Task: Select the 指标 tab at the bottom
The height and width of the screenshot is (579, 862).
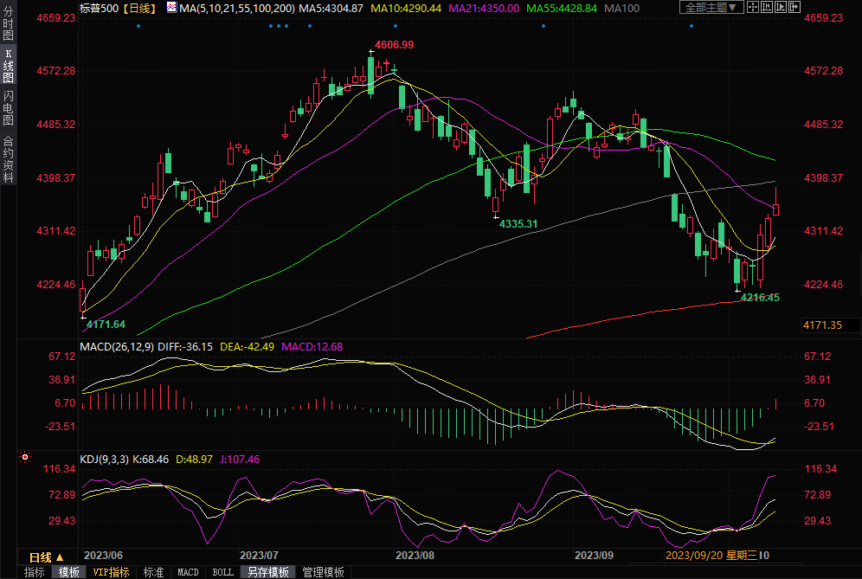Action: pyautogui.click(x=35, y=572)
